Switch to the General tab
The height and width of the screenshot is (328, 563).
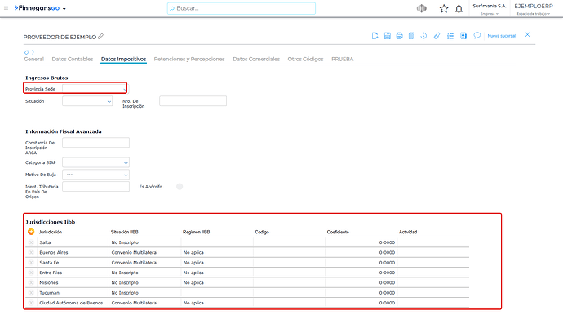click(x=33, y=60)
